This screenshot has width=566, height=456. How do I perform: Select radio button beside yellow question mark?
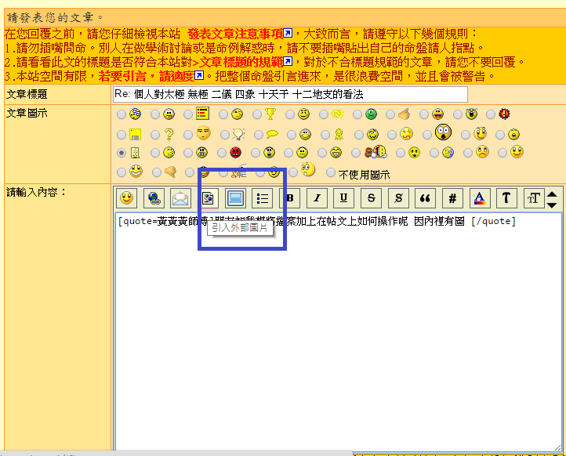[x=155, y=135]
